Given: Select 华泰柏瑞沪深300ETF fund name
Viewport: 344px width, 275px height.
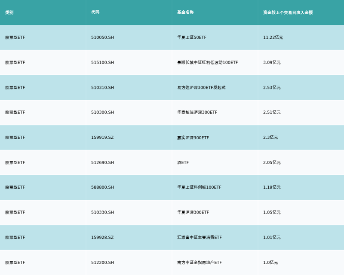Looking at the screenshot, I should point(197,112).
